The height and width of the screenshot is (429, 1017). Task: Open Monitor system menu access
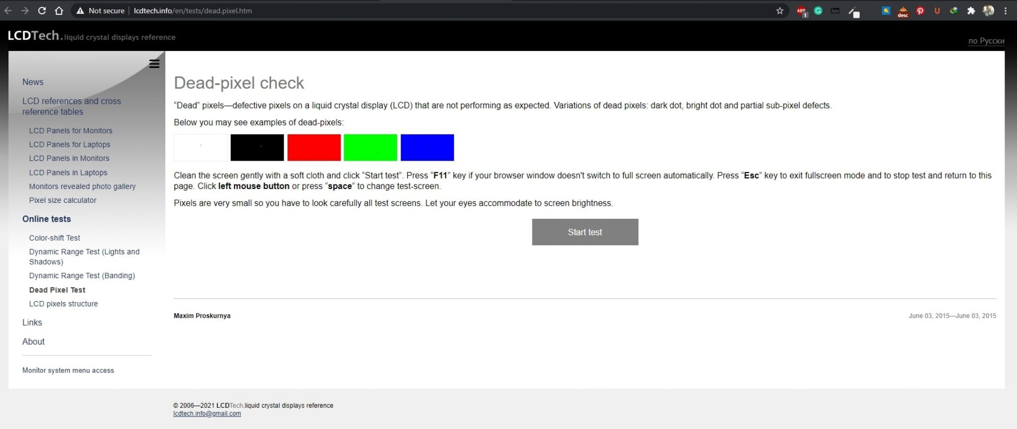(x=68, y=370)
